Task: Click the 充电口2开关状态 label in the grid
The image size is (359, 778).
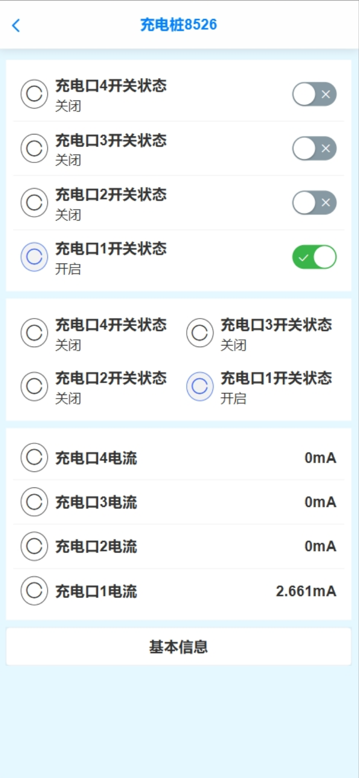Action: [x=110, y=378]
